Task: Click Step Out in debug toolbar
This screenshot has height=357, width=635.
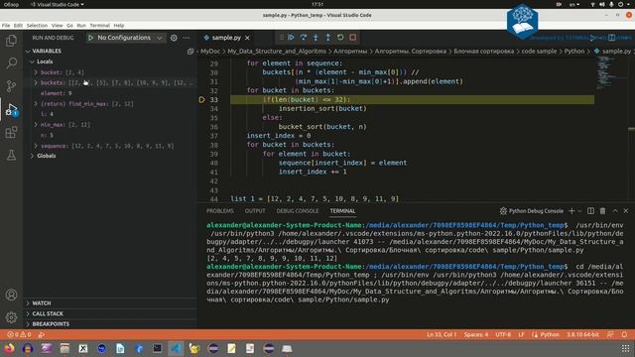Action: [328, 38]
